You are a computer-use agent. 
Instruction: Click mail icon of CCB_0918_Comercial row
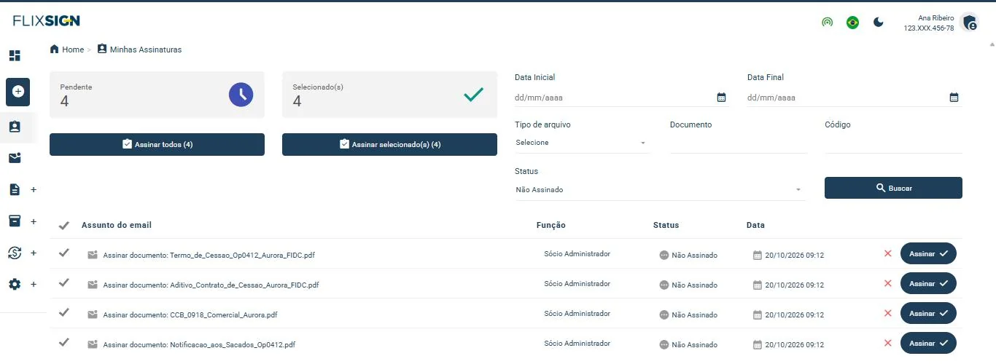pos(93,314)
